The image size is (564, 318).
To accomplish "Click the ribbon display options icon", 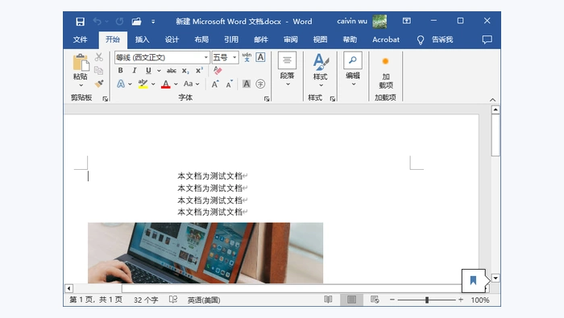I will coord(406,21).
